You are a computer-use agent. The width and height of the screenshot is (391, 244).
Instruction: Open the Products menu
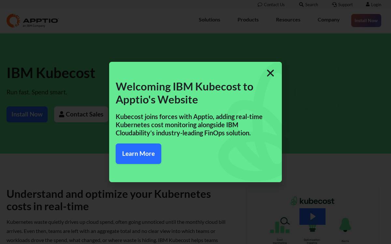pyautogui.click(x=248, y=20)
